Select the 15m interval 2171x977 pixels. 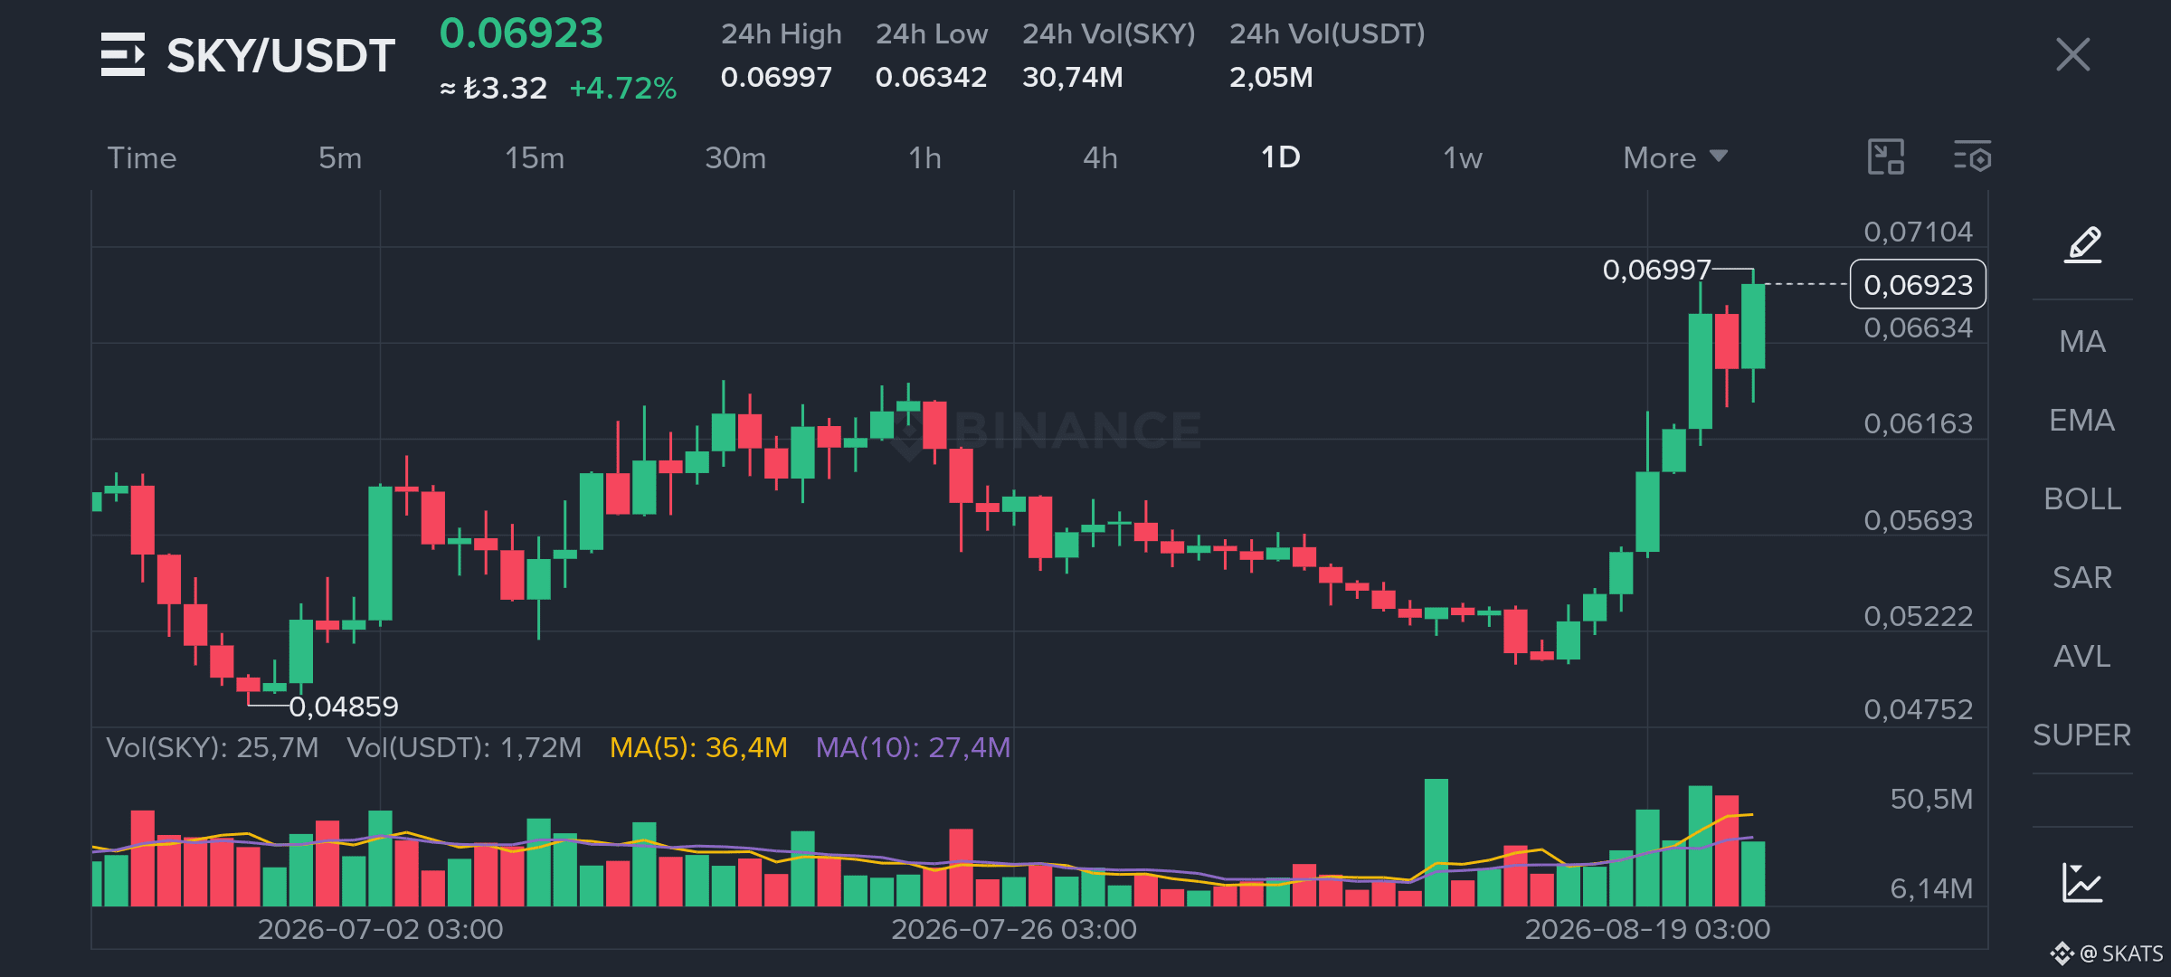(535, 157)
